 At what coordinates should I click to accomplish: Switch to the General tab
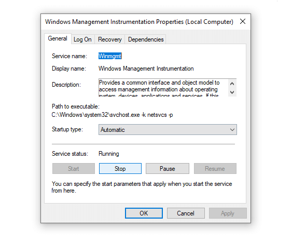pyautogui.click(x=58, y=38)
